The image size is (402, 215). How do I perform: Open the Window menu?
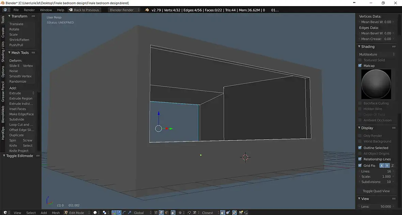(46, 10)
